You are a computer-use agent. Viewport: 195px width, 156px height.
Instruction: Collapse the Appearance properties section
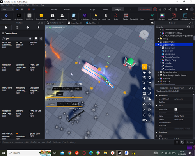[x=157, y=96]
